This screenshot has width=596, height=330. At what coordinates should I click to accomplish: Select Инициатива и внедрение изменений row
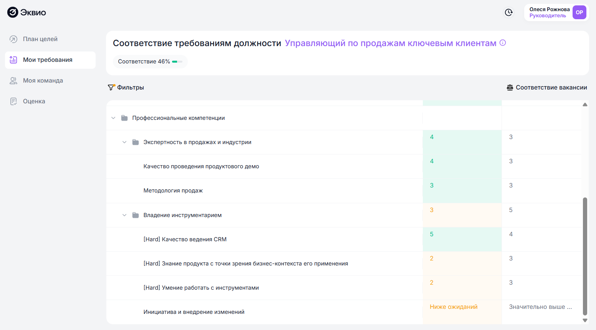344,312
